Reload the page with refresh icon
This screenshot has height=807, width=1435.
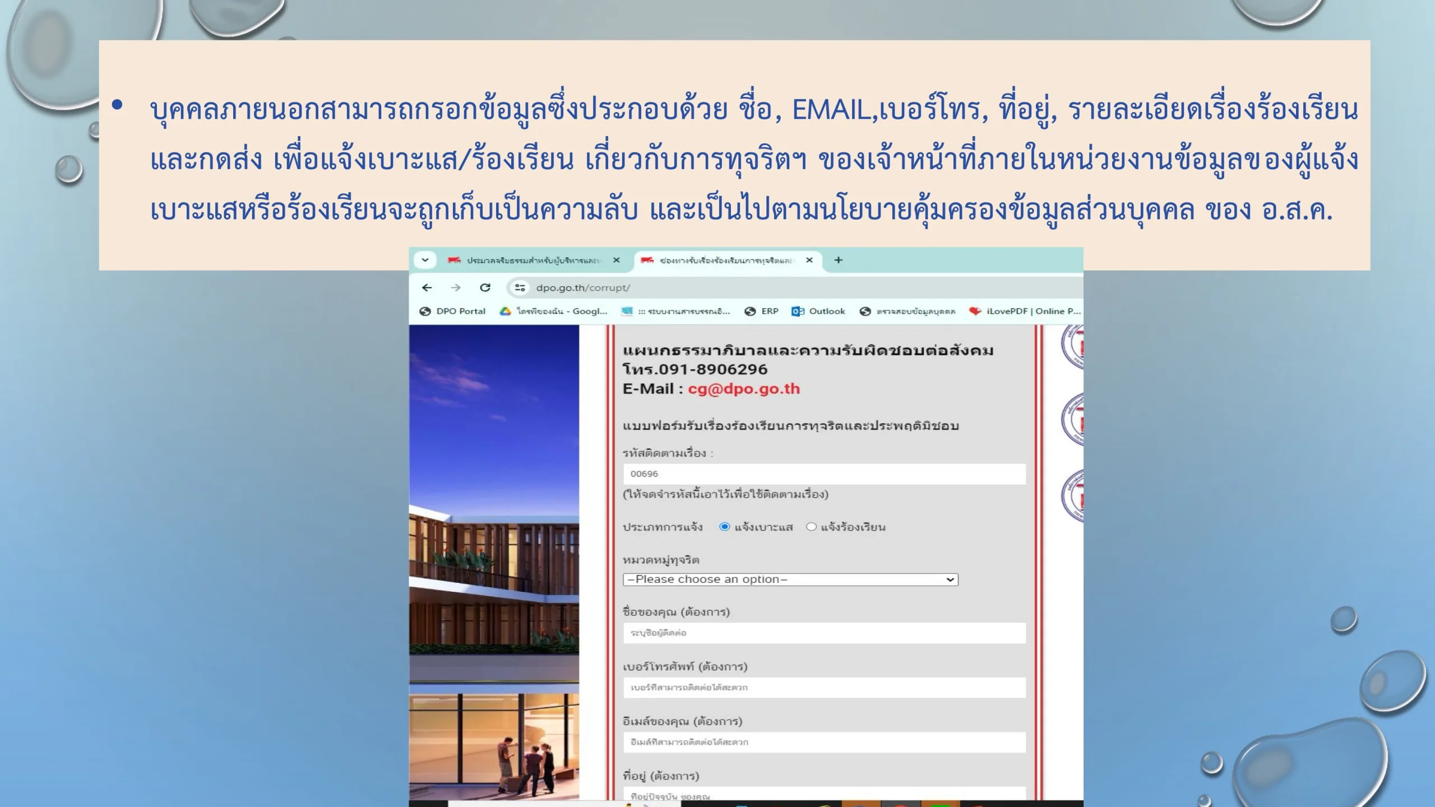[x=485, y=287]
